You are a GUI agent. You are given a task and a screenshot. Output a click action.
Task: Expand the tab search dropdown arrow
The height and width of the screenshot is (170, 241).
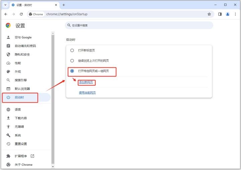[x=5, y=5]
